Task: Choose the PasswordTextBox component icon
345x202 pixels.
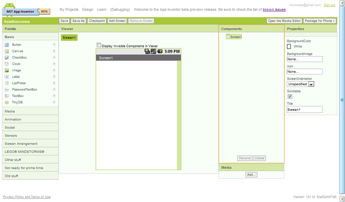Action: [x=7, y=90]
